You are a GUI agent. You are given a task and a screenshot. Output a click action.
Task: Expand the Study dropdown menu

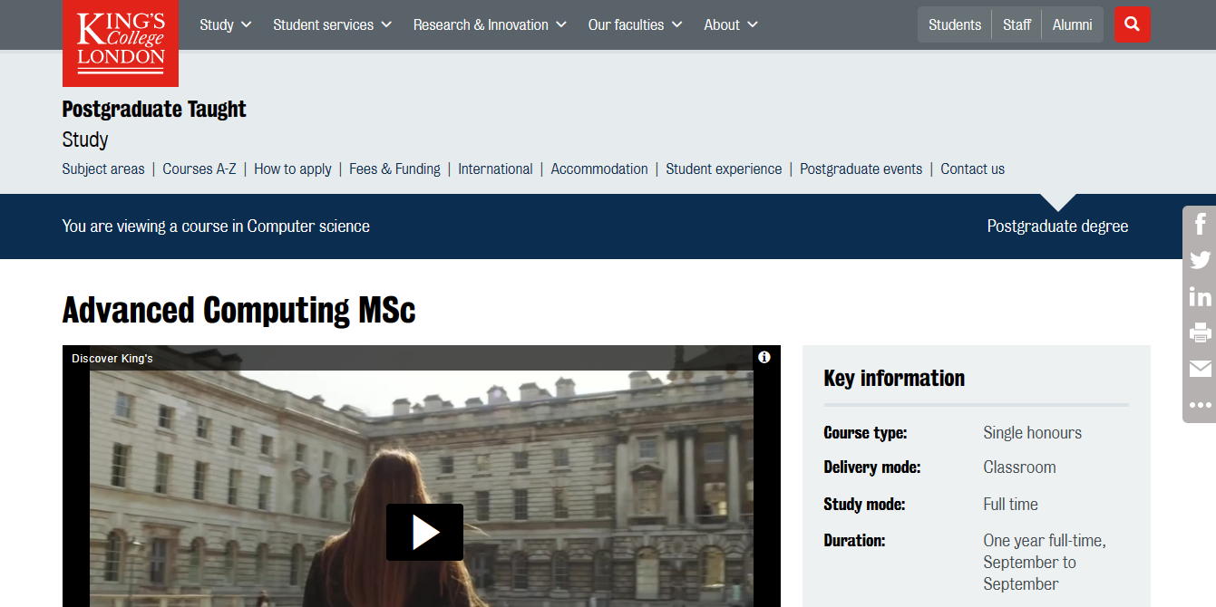click(225, 24)
